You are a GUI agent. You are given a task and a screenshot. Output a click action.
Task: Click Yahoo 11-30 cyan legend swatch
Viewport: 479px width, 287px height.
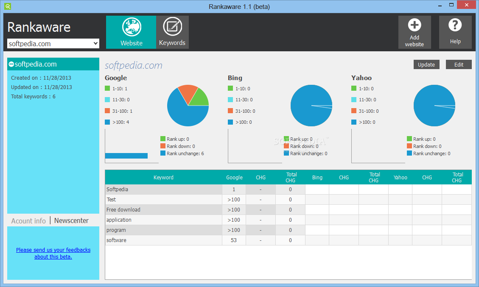(354, 100)
